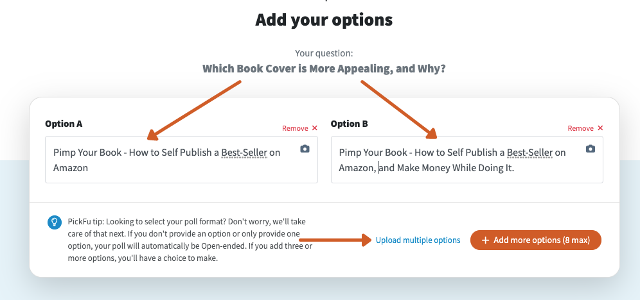
Task: Click the Remove text link for Option B
Action: tap(580, 128)
